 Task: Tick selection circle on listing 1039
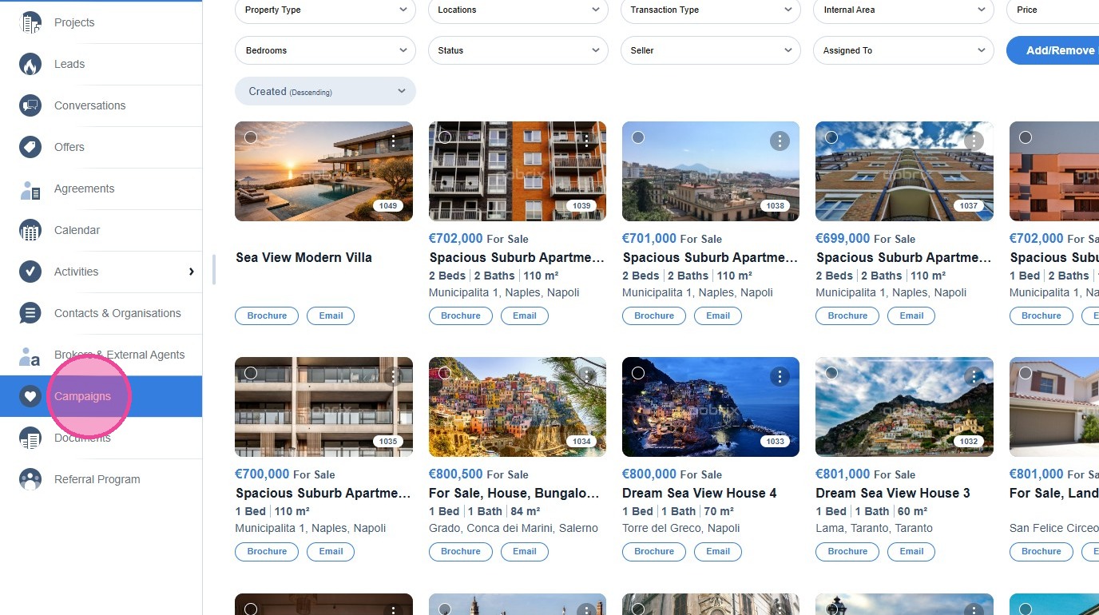pos(445,137)
